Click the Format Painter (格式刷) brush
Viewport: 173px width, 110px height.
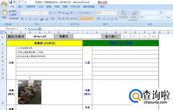13,19
